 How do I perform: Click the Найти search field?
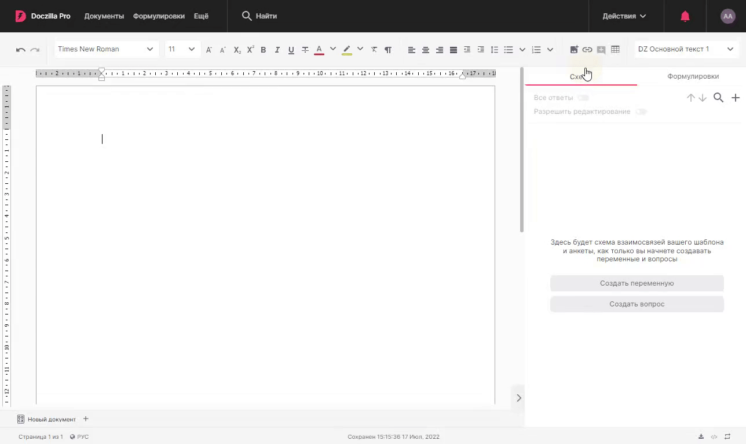click(x=259, y=16)
